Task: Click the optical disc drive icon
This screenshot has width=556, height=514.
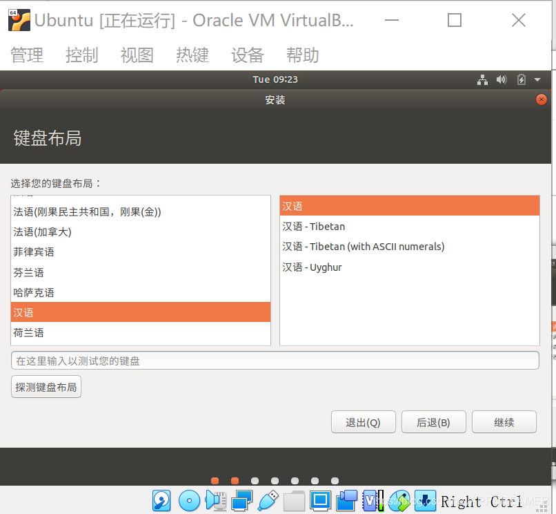Action: click(x=189, y=501)
